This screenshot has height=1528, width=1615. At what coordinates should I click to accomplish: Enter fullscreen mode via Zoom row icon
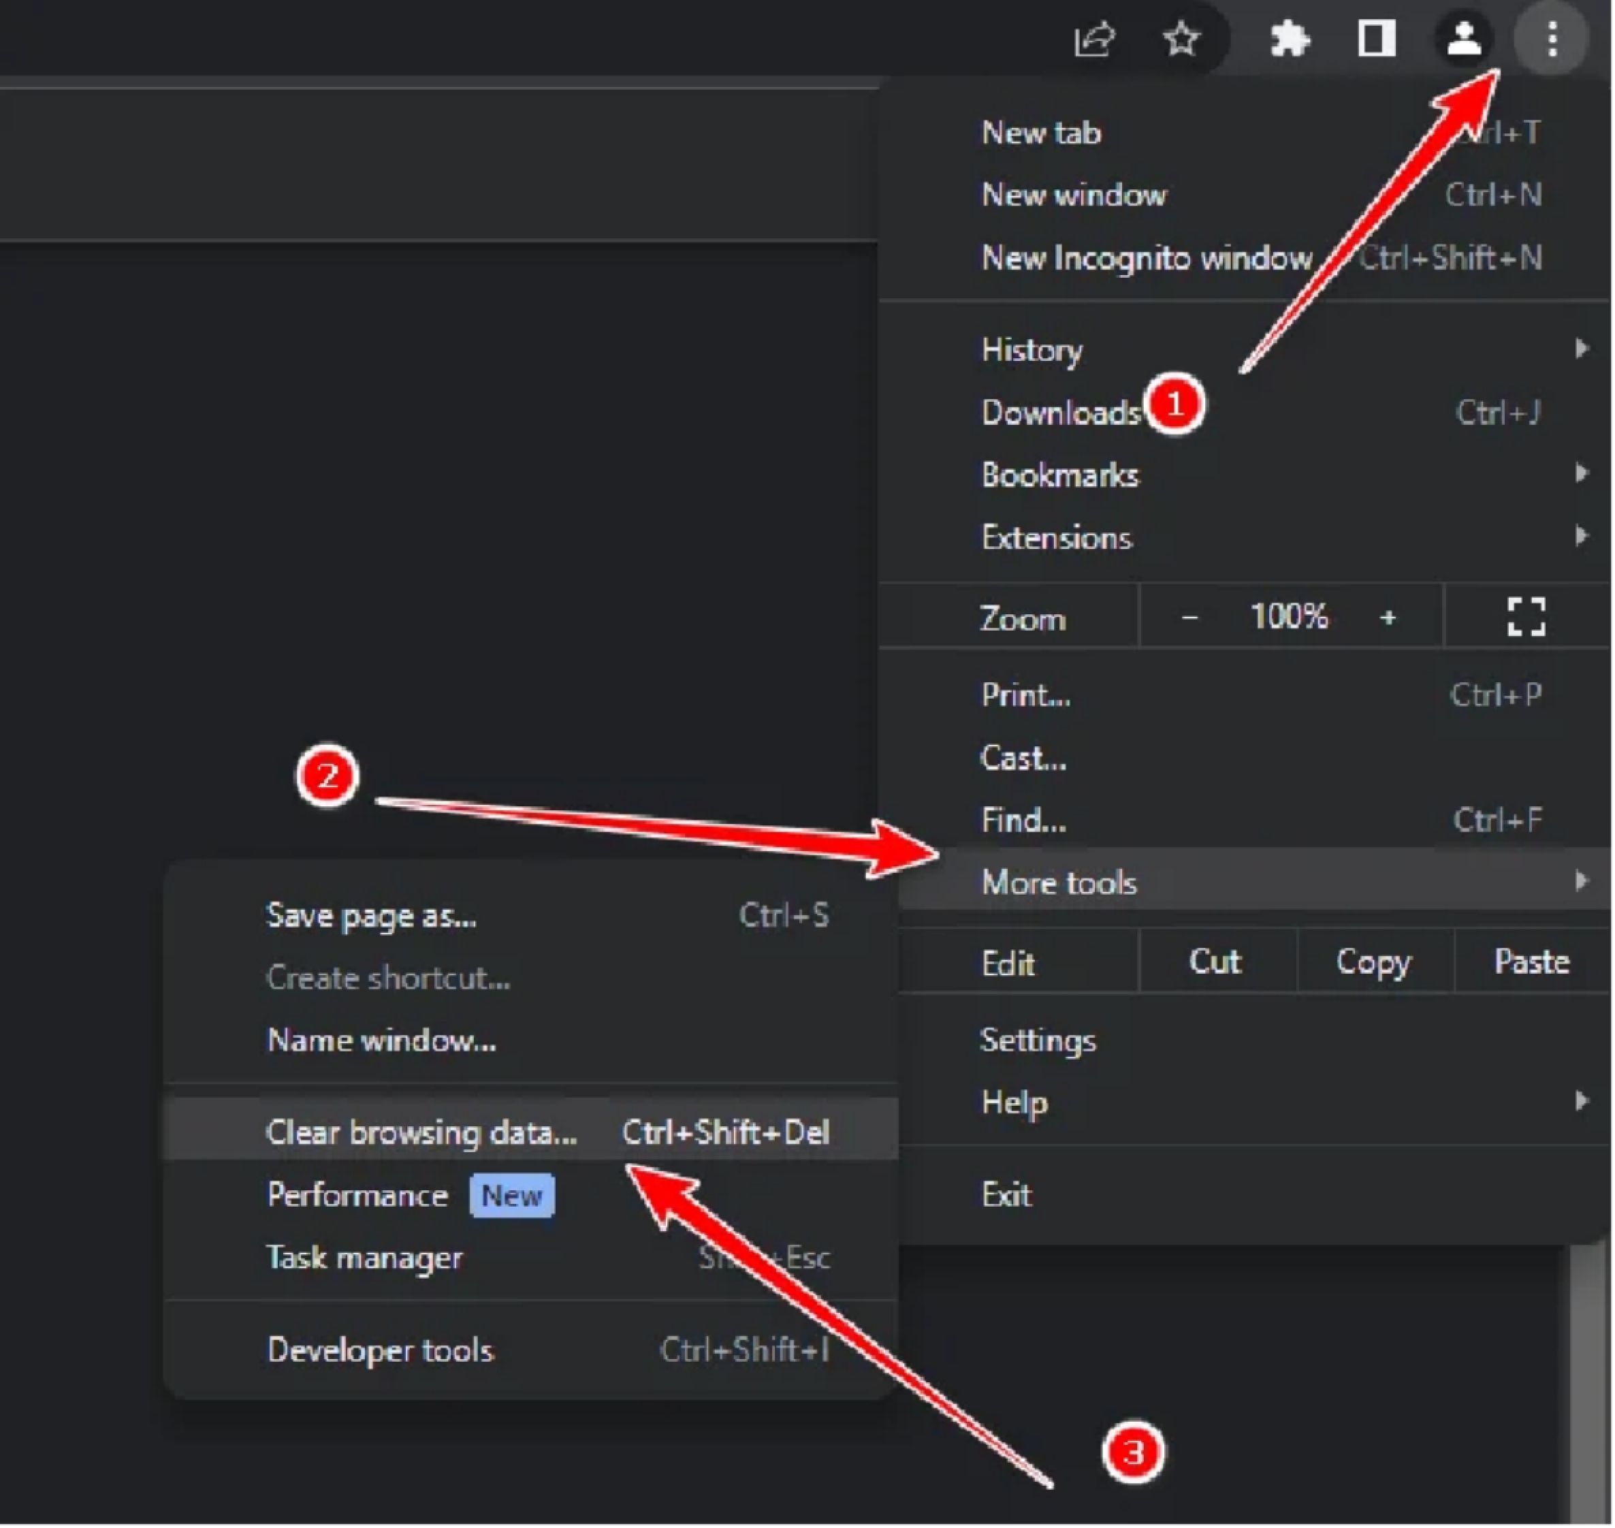click(1527, 618)
